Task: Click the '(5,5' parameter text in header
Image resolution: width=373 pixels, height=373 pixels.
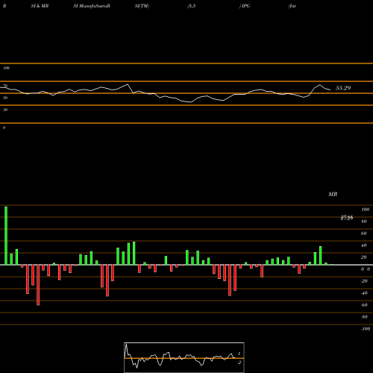Action: (x=192, y=6)
